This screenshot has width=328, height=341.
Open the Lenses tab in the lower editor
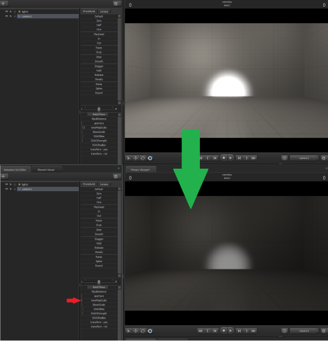click(104, 184)
